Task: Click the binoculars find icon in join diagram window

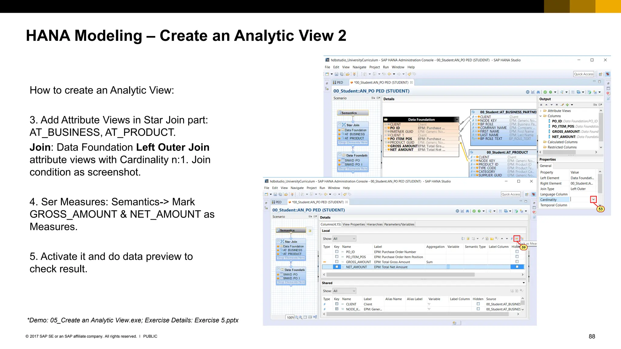Action: 538,92
